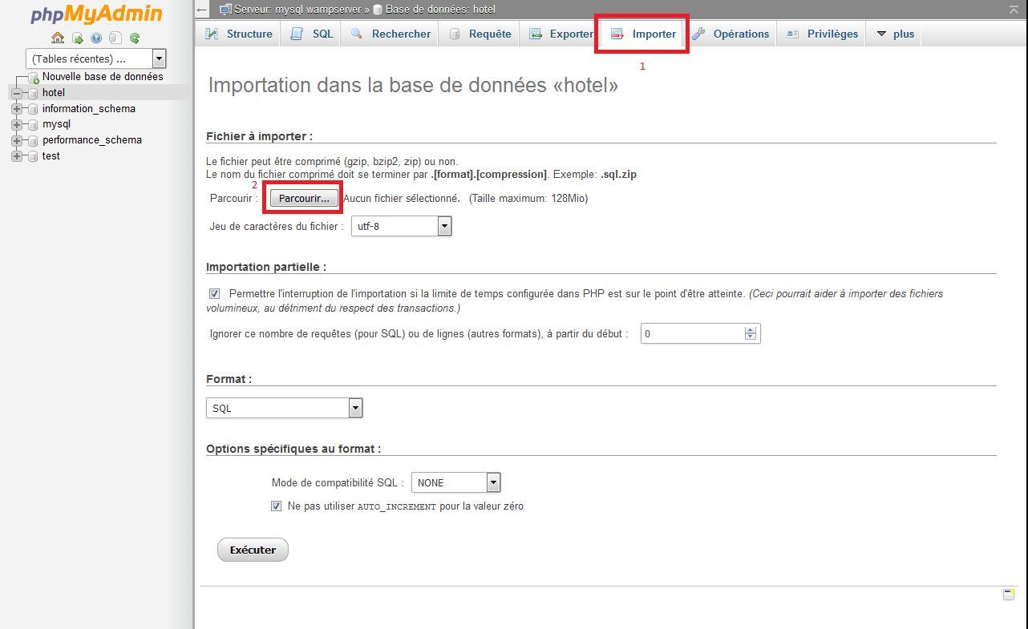Click the collapse top bar arrows icon
Screen dimensions: 1028x629
1014,9
